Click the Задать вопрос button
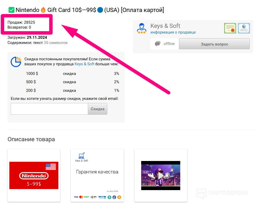This screenshot has height=213, width=261. 214,44
